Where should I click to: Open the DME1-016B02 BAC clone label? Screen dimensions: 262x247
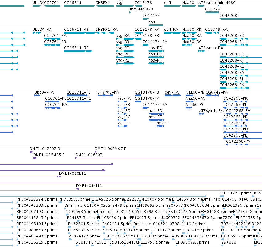pyautogui.click(x=89, y=155)
